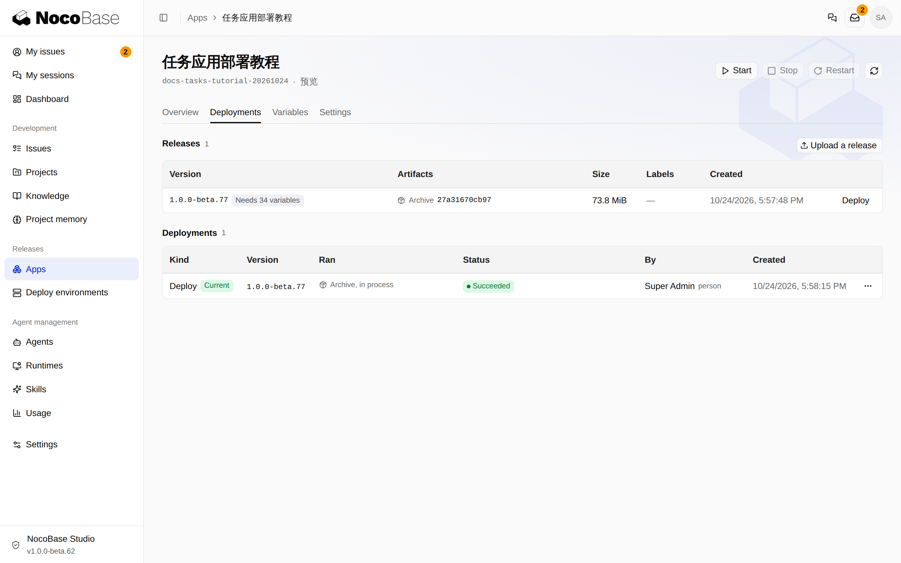Open the SA user avatar menu
Screen dimensions: 901x563
[x=881, y=18]
